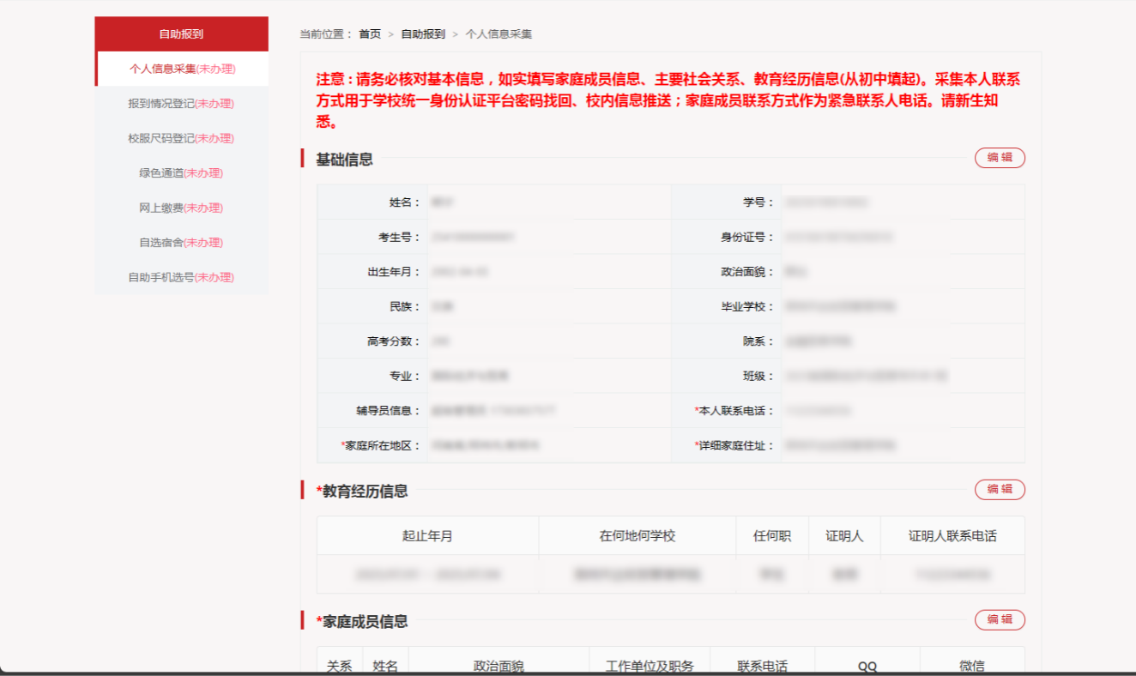
Task: Select 校服尺码登记 from the sidebar
Action: coord(181,138)
